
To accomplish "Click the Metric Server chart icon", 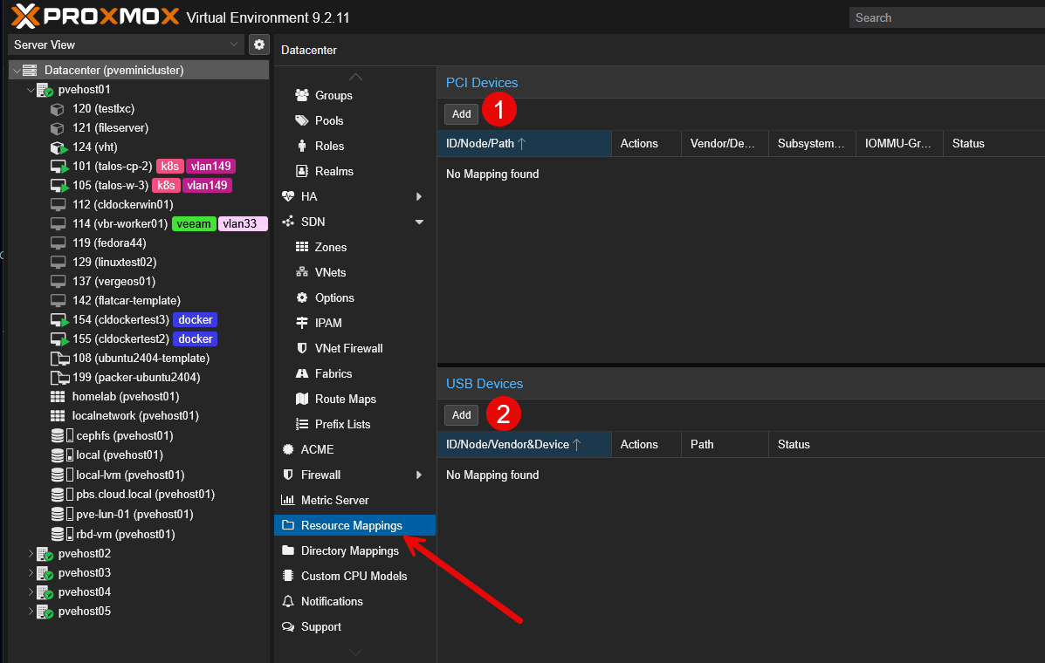I will point(288,500).
